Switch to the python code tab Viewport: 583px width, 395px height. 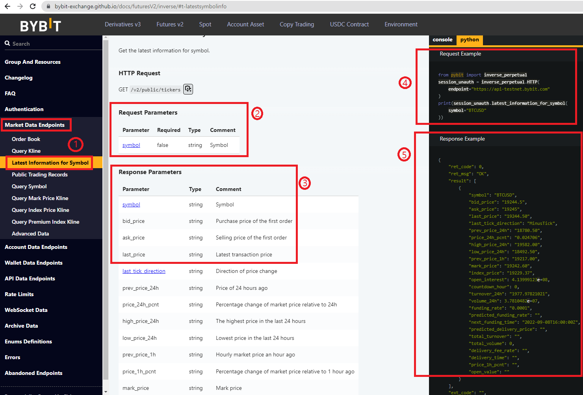[x=470, y=40]
